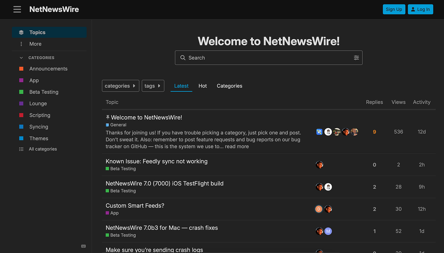Switch to the Hot tab
The image size is (444, 253).
(x=203, y=86)
